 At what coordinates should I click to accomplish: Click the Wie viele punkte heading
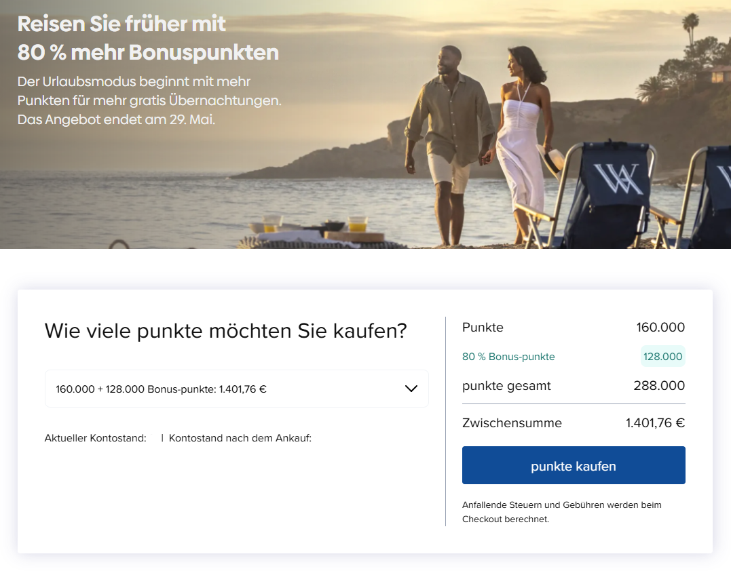225,331
